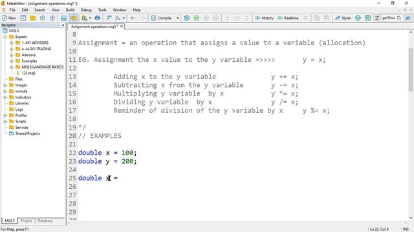This screenshot has width=414, height=232.
Task: Click the vertical scrollbar thumb in editor
Action: tap(411, 70)
